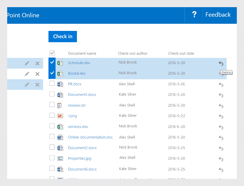Click the check-in arrow for Document6.docx
Image resolution: width=244 pixels, height=186 pixels.
(x=221, y=170)
